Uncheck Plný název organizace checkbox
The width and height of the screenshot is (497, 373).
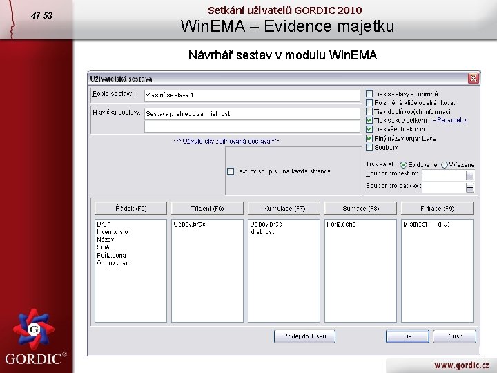click(369, 138)
